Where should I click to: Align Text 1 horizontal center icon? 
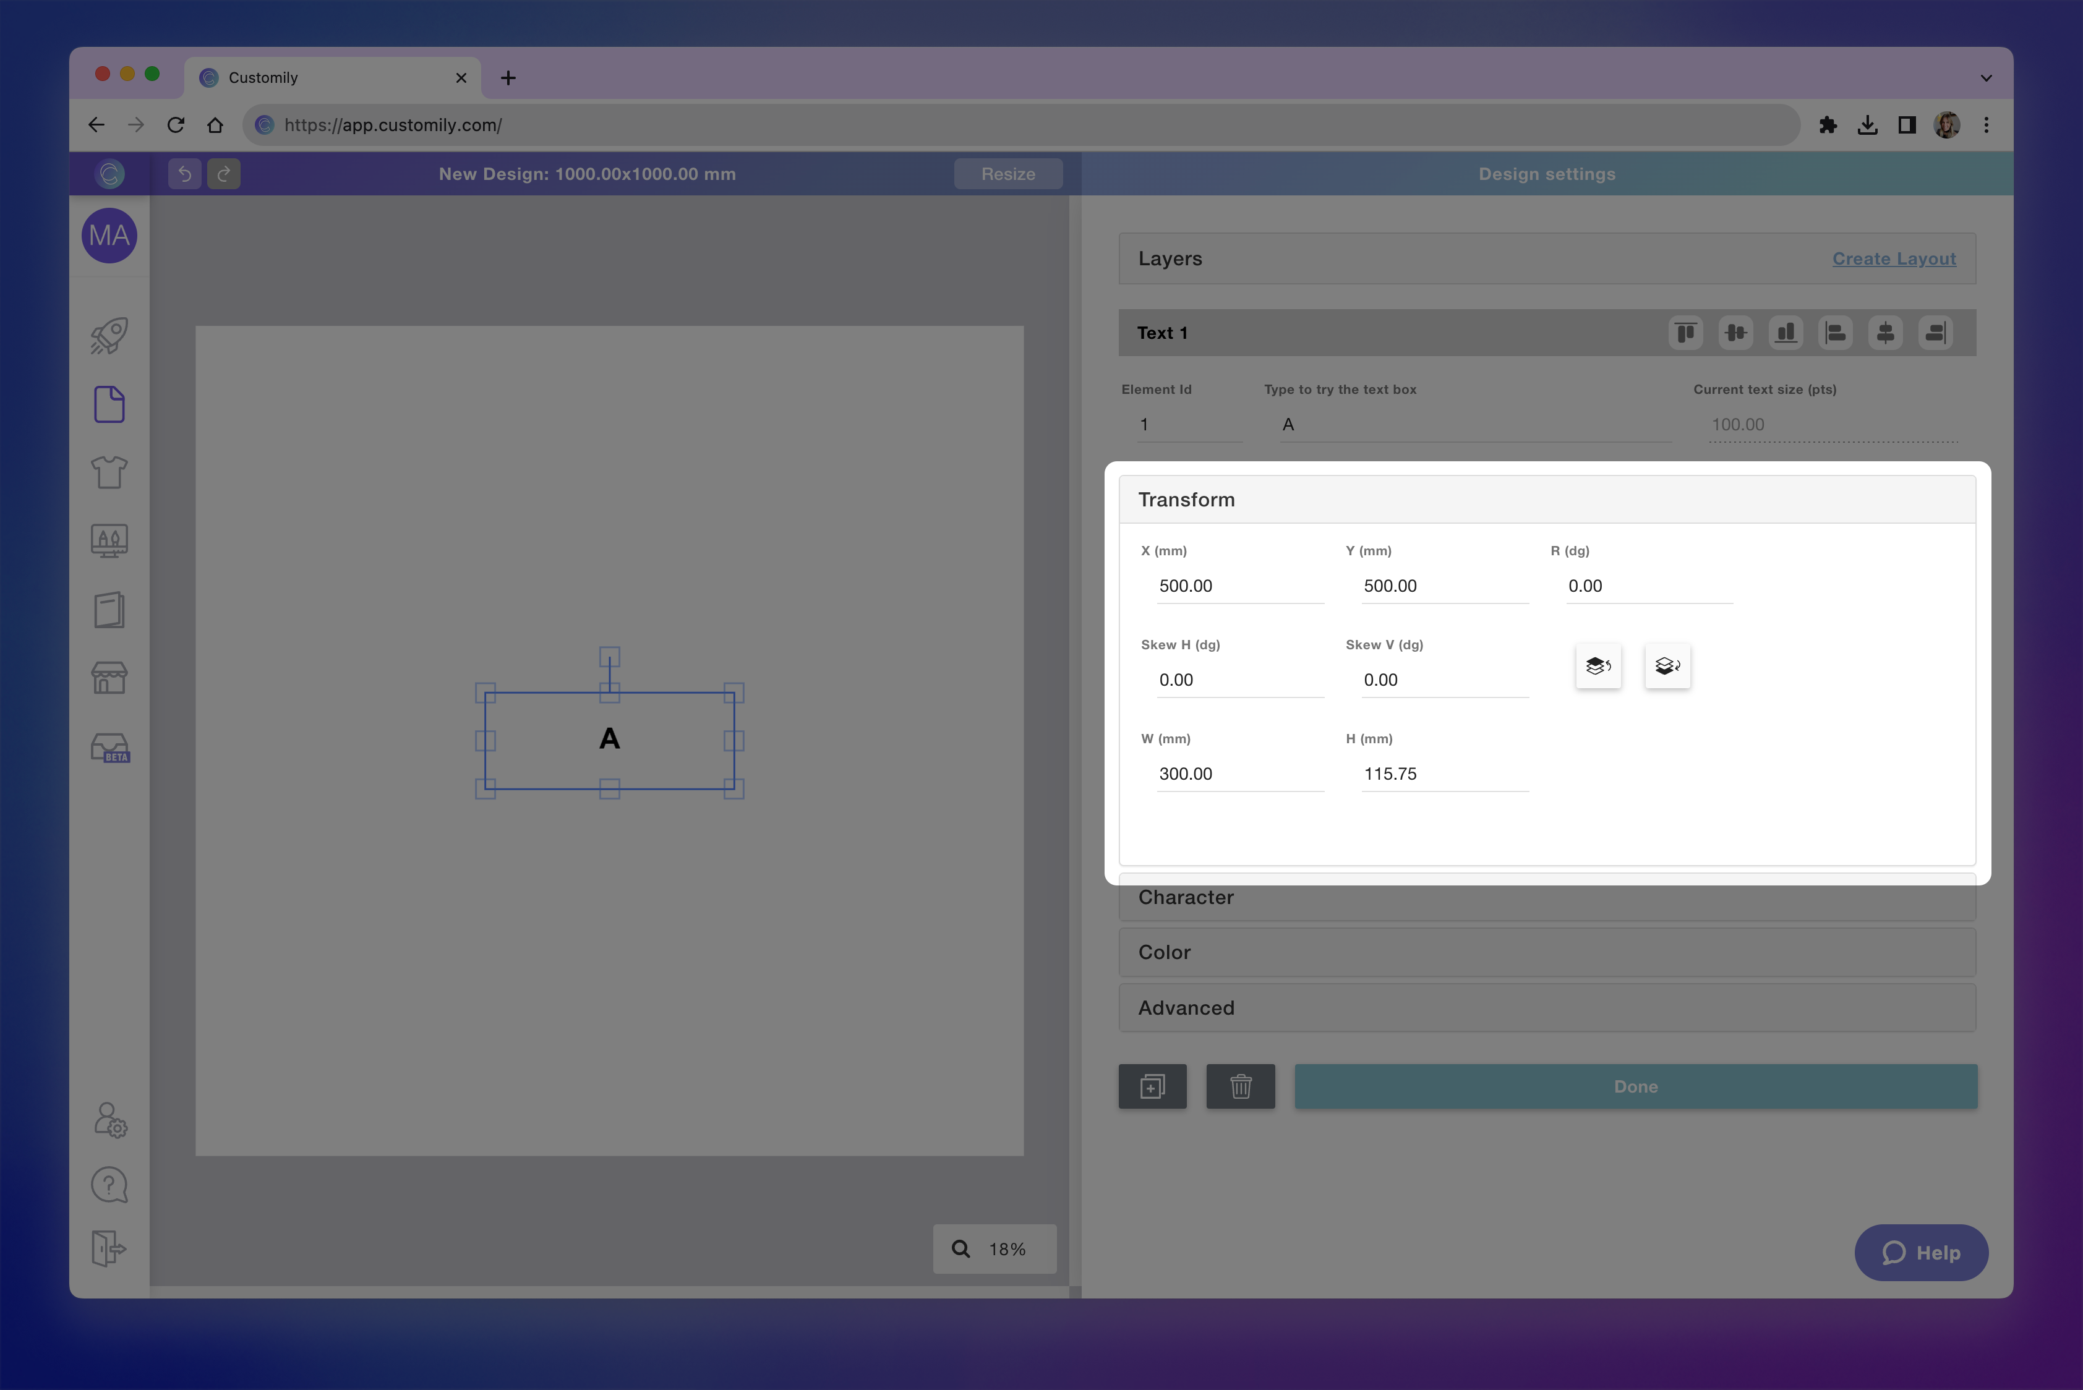click(1885, 333)
